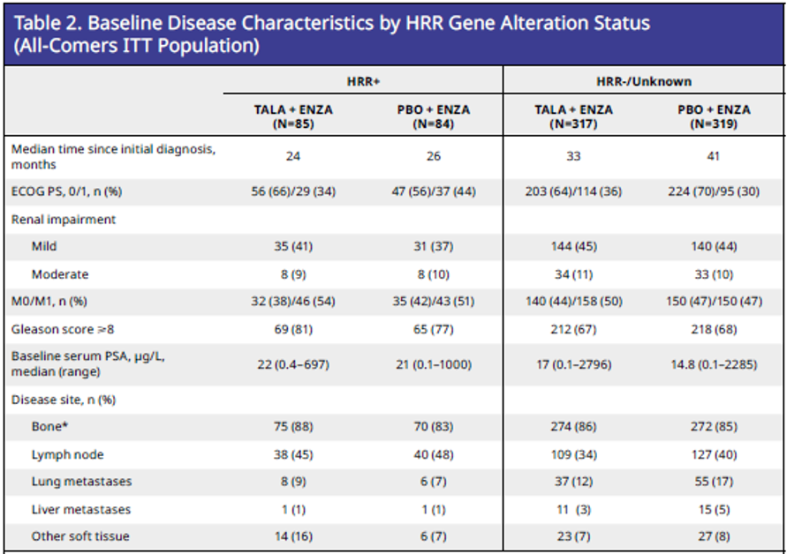
Task: Click the Mild renal impairment row label
Action: pyautogui.click(x=44, y=247)
